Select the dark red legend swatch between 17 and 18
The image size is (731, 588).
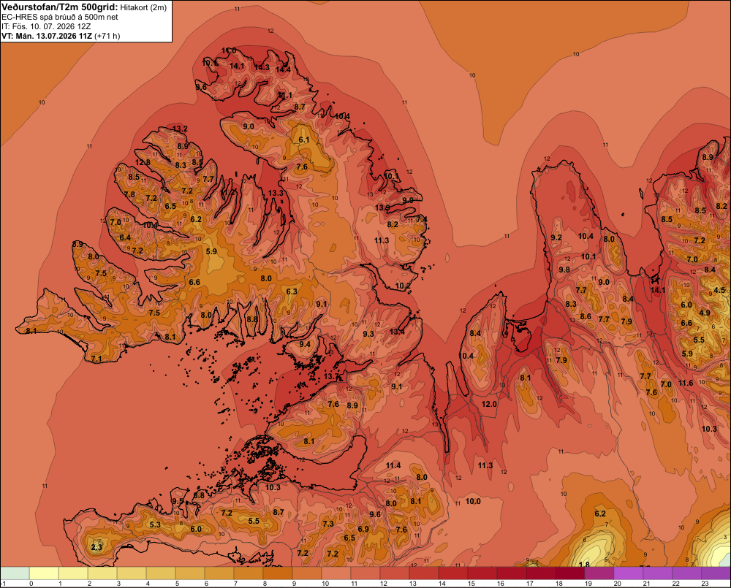[541, 573]
